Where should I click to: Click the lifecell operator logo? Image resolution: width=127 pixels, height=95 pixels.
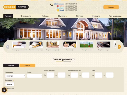click(60, 10)
